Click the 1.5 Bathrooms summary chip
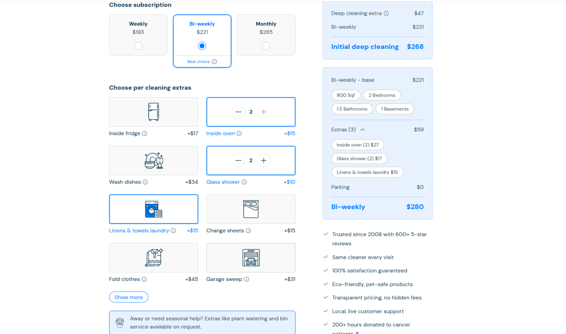 [352, 109]
